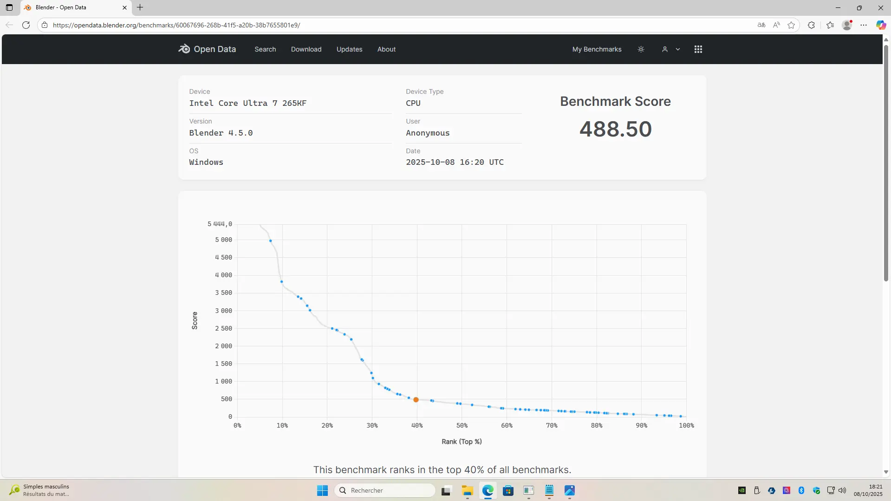
Task: Select the date 2025-10-08 16:20 UTC
Action: pos(455,162)
